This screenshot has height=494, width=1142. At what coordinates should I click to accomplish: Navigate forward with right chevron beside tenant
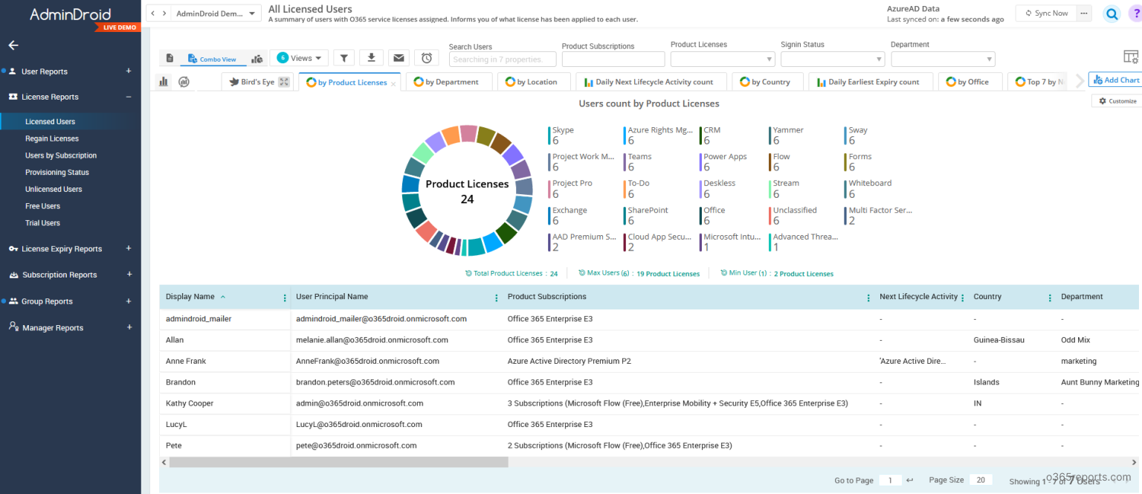[x=164, y=13]
